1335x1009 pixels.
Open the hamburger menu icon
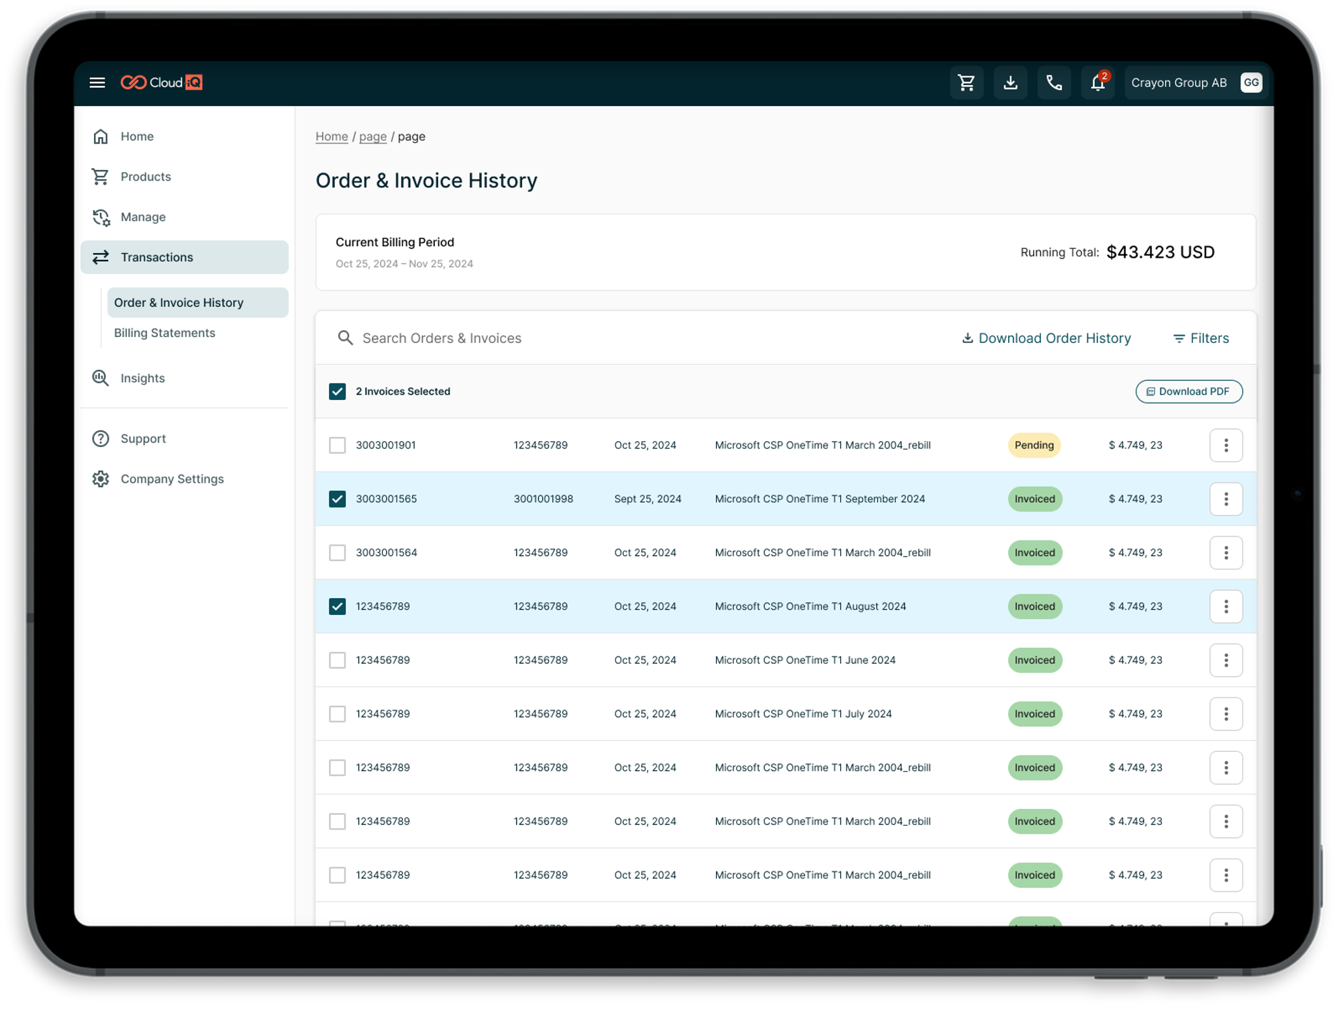click(97, 83)
